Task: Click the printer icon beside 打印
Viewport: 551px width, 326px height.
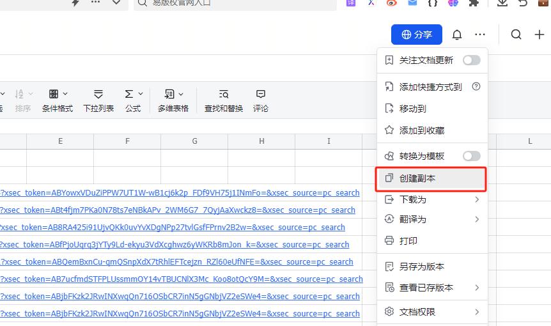Action: click(x=389, y=240)
